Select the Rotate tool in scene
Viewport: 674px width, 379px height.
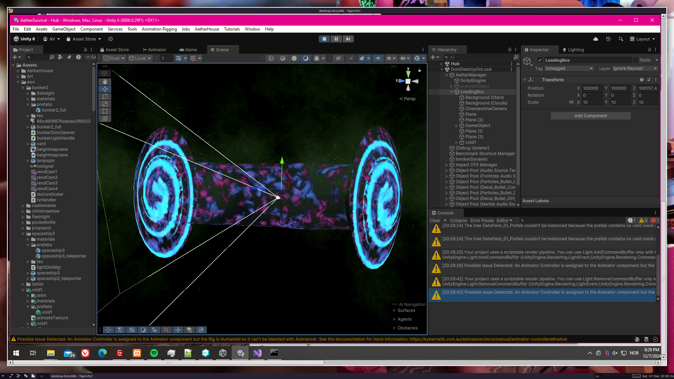click(x=105, y=97)
